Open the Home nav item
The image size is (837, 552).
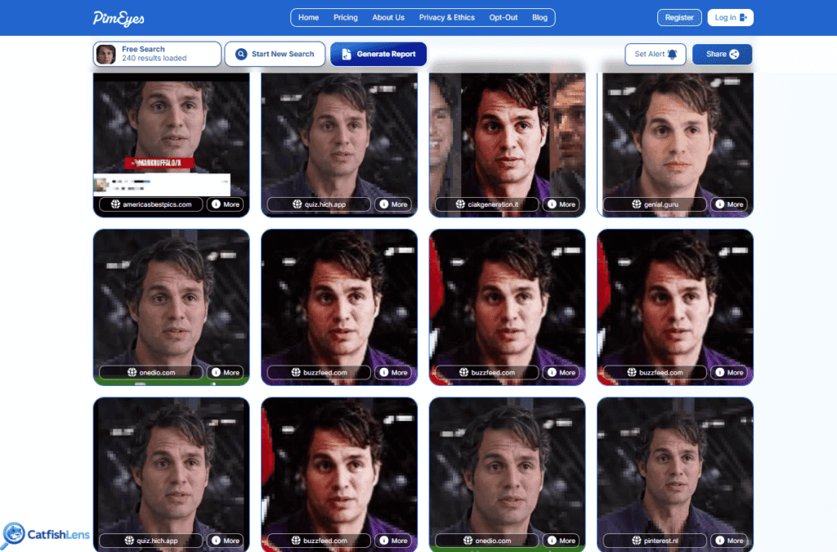tap(308, 18)
